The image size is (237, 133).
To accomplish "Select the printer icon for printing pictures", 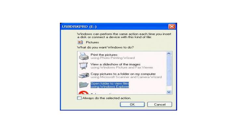I will tap(84, 56).
